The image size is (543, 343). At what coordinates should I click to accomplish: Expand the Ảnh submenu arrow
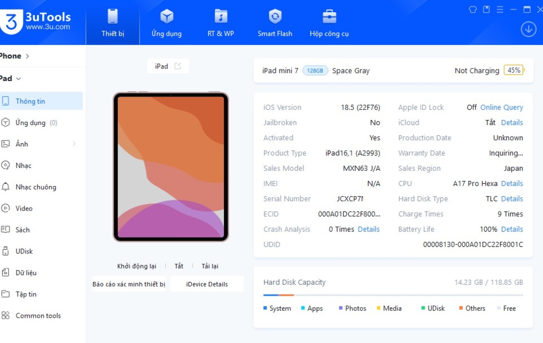click(x=74, y=144)
